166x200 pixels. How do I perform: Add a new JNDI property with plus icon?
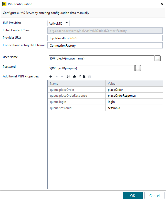coord(51,77)
